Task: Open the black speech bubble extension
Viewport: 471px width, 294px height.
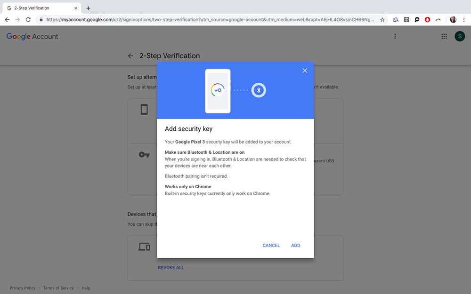Action: pos(417,20)
